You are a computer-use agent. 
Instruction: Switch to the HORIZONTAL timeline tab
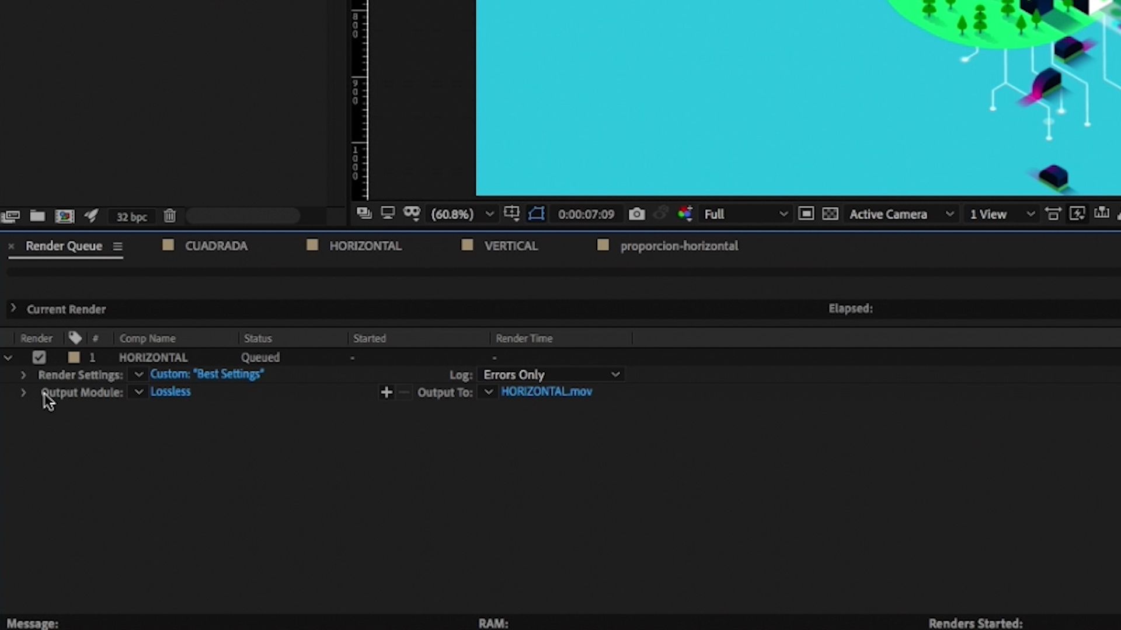point(365,246)
